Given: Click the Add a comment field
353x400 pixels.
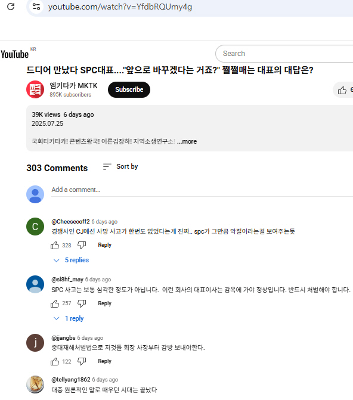Looking at the screenshot, I should (x=202, y=190).
